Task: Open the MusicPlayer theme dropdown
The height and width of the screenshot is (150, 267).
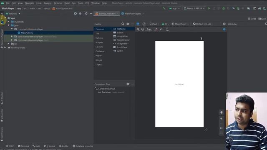Action: tap(180, 24)
